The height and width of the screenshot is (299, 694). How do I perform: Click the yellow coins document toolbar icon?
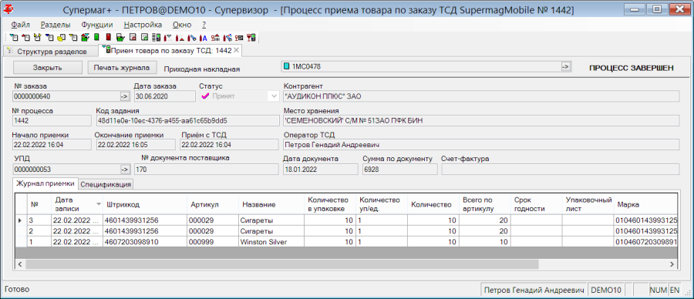[61, 37]
